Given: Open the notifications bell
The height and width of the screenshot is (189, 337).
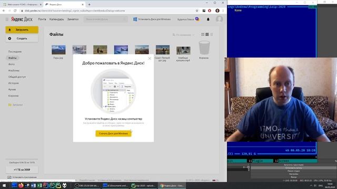Looking at the screenshot, I should click(x=208, y=19).
